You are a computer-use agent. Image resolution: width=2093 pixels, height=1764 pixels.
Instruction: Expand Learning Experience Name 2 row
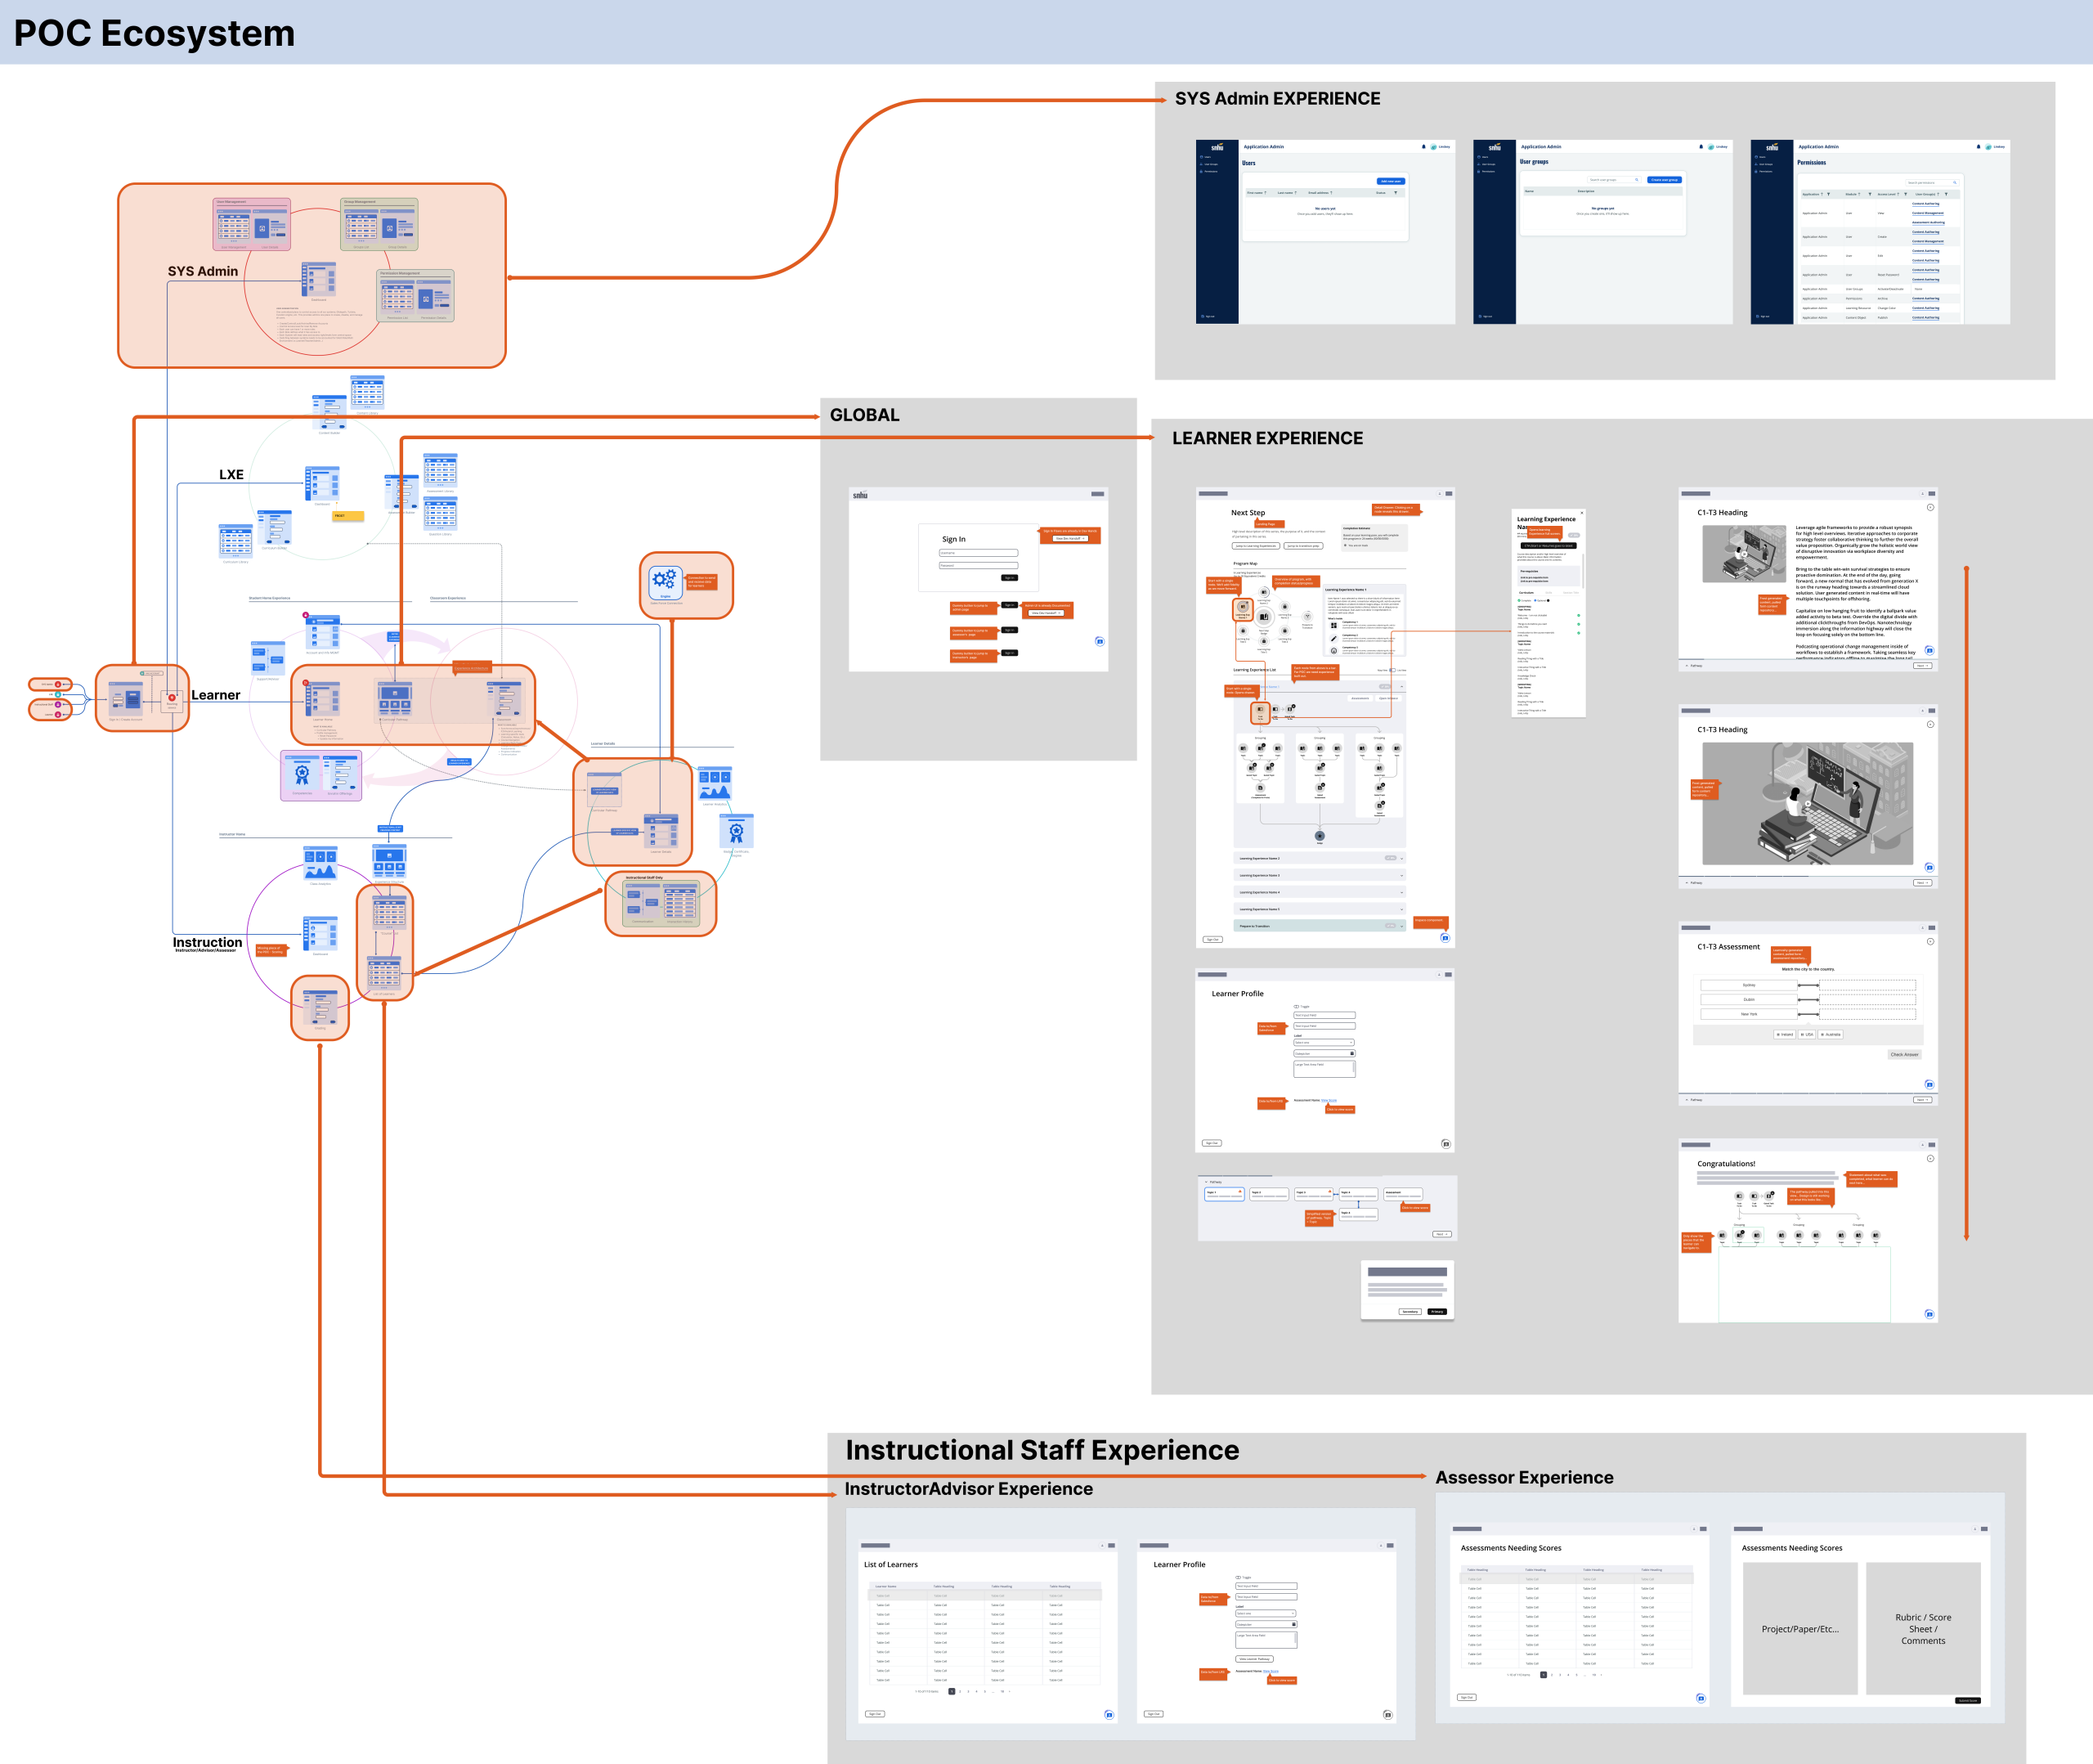[1401, 858]
